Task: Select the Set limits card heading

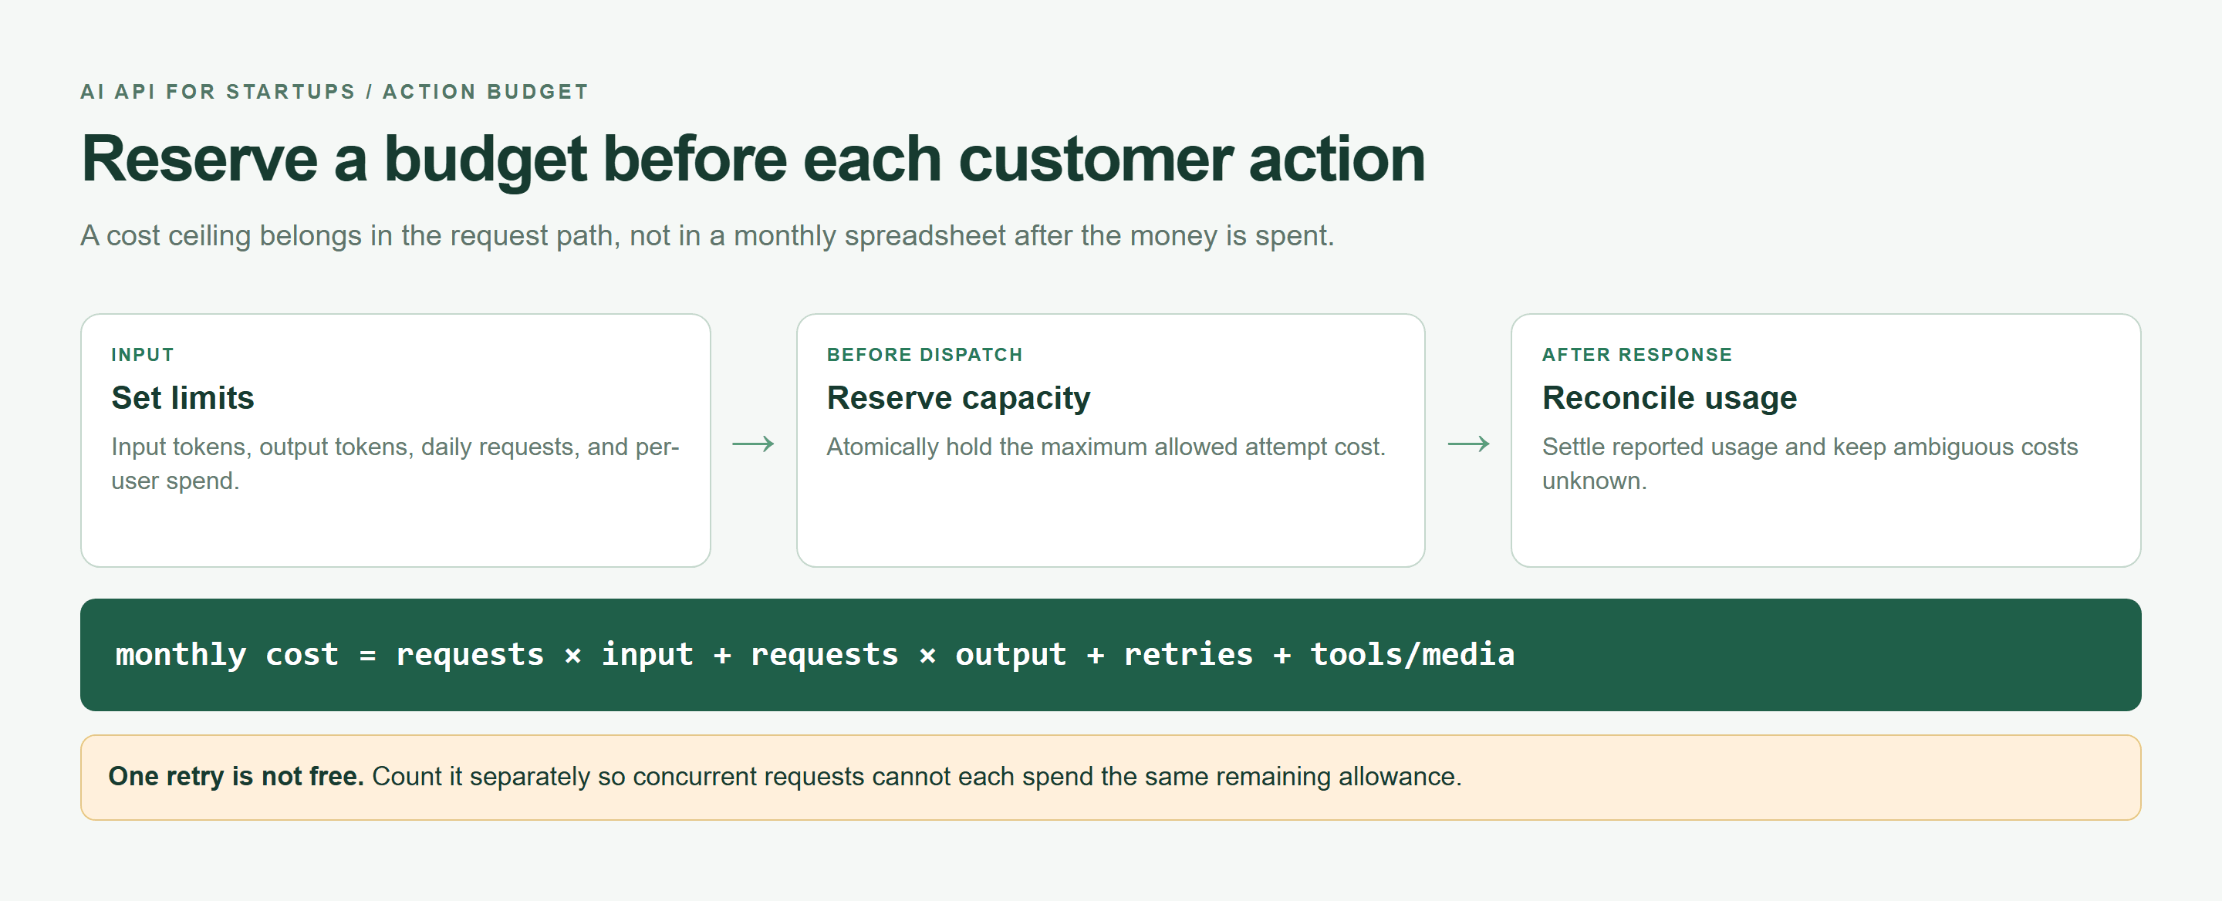Action: click(x=183, y=397)
